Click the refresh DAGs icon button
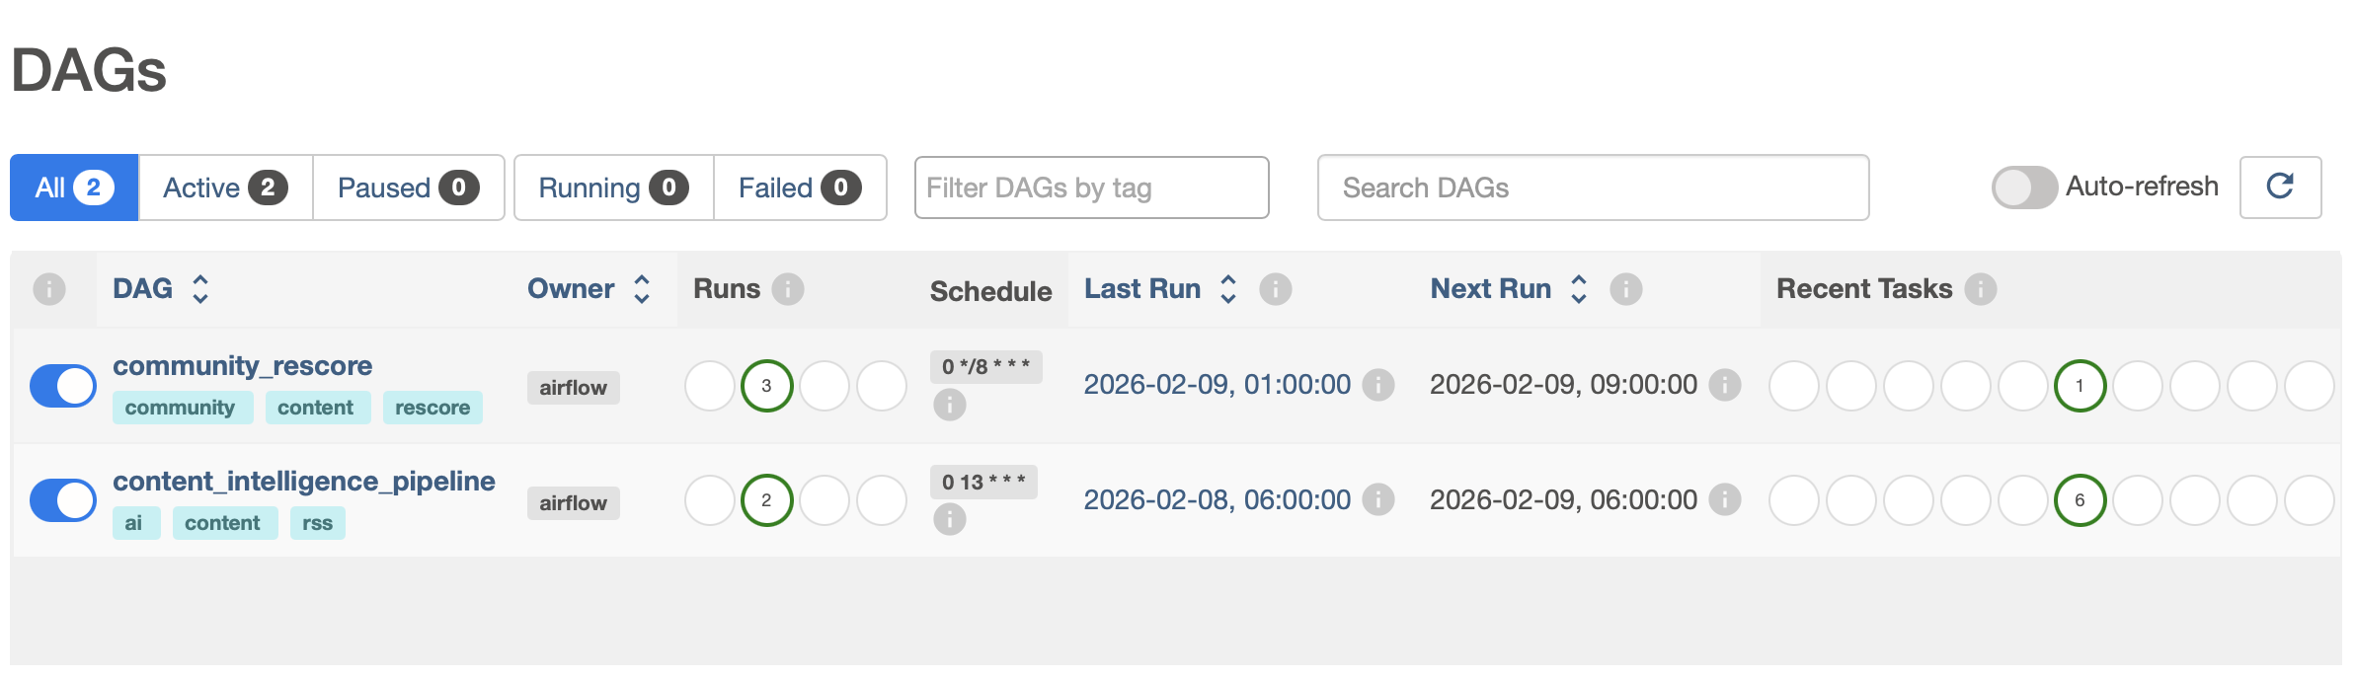This screenshot has width=2356, height=677. click(2279, 187)
